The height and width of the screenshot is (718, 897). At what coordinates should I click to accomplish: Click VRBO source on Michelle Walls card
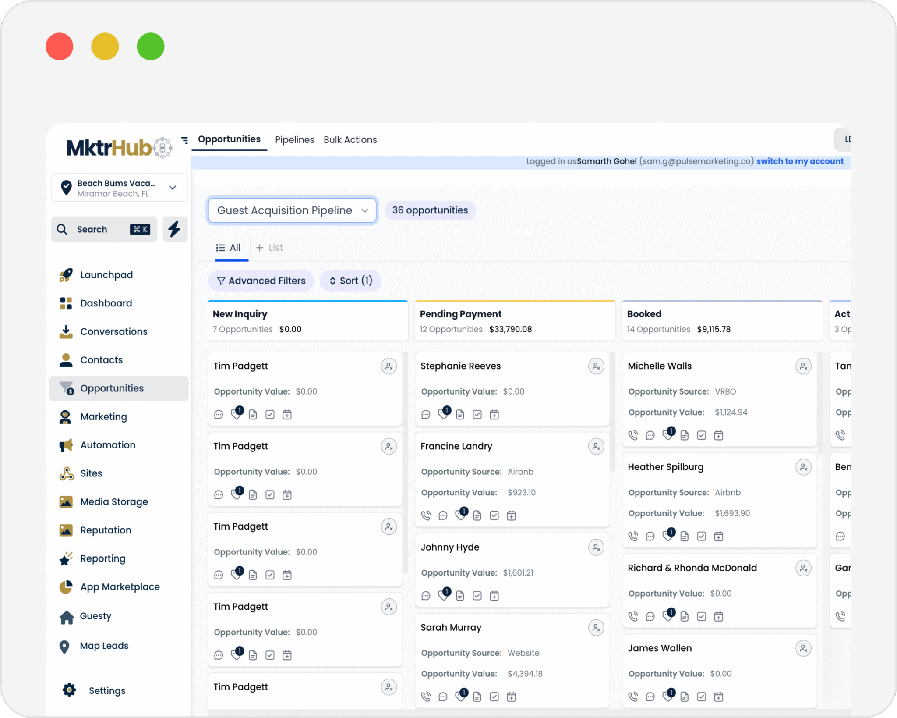click(725, 392)
